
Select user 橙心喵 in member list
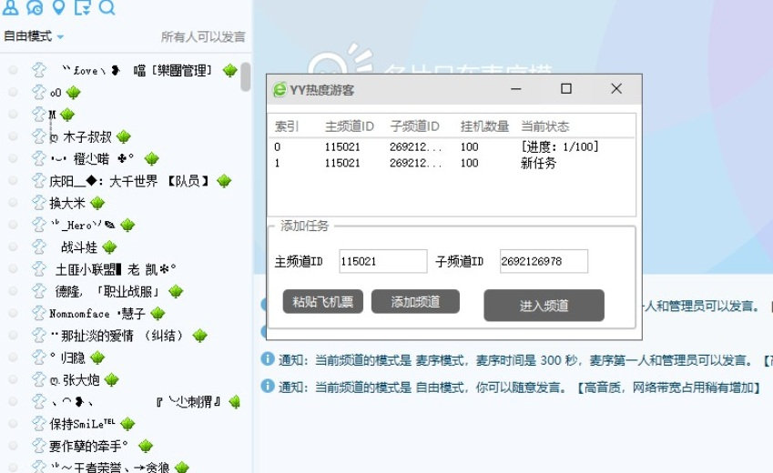92,158
